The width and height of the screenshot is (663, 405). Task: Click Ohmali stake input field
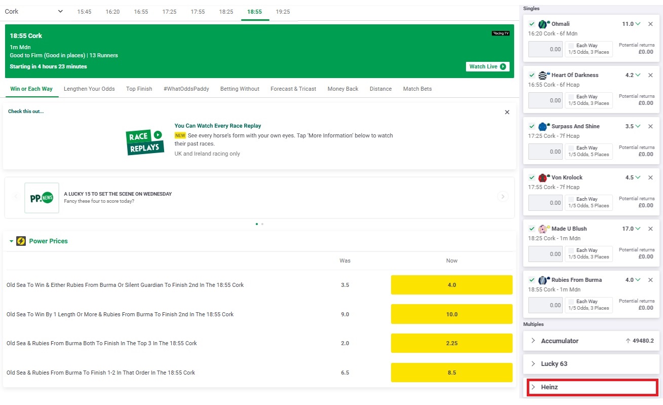pos(545,49)
